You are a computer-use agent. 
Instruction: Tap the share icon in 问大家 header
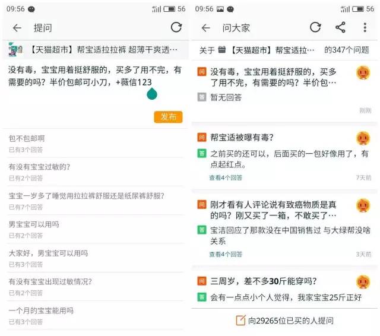pyautogui.click(x=340, y=27)
